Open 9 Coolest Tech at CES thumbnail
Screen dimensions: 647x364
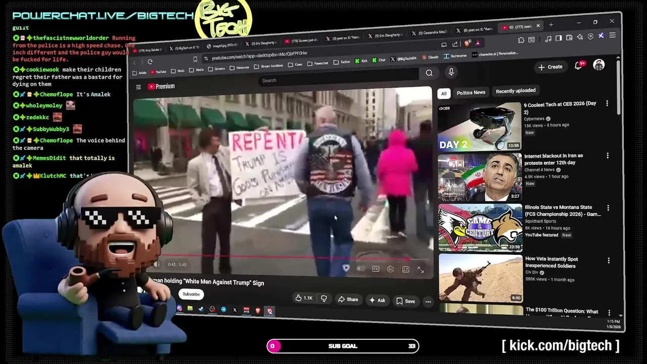coord(479,127)
